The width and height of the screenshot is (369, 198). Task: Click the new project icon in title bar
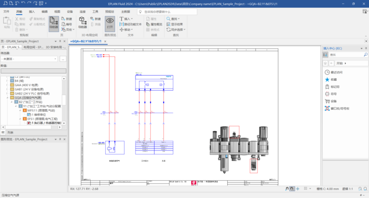point(5,3)
